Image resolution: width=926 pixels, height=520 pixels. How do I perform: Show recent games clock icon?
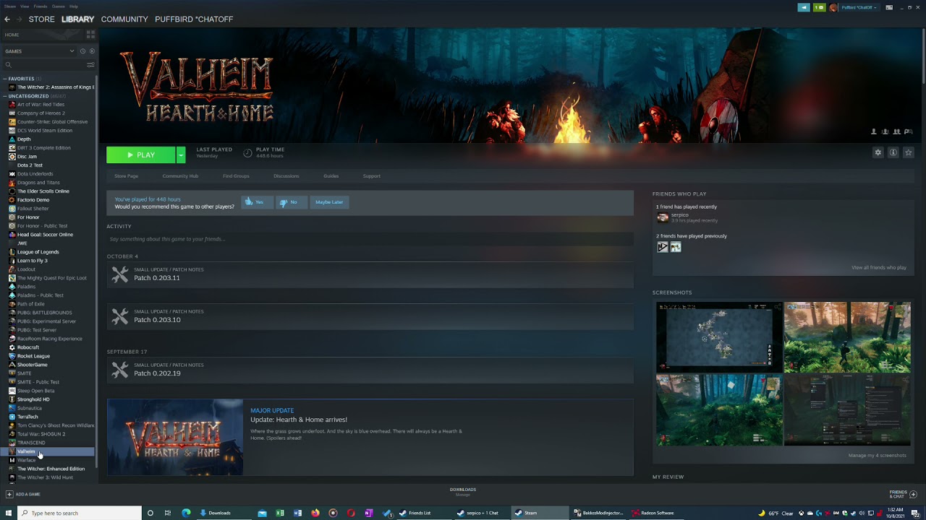click(x=82, y=51)
